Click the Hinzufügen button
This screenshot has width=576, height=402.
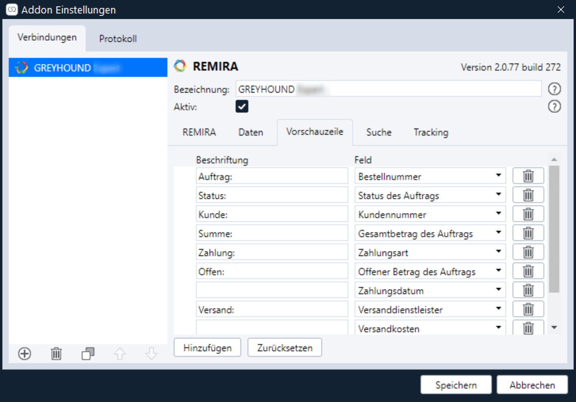[207, 348]
